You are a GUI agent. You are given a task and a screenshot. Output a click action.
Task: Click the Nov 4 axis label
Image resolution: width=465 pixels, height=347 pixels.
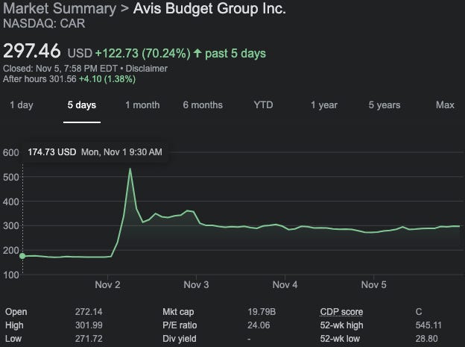(285, 284)
